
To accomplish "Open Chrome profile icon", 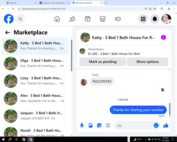I will point(169,9).
